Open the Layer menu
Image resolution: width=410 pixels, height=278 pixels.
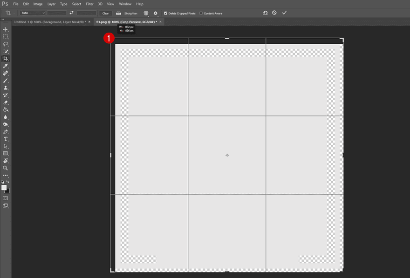(x=51, y=4)
